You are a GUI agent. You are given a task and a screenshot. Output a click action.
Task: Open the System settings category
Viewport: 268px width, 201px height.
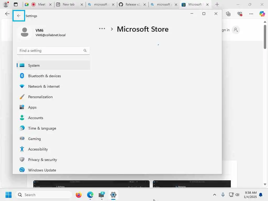click(53, 65)
